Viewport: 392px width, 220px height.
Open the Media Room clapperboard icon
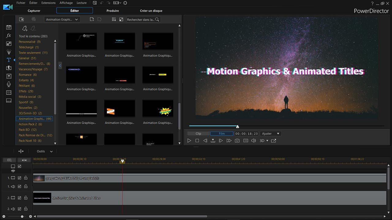pyautogui.click(x=9, y=27)
